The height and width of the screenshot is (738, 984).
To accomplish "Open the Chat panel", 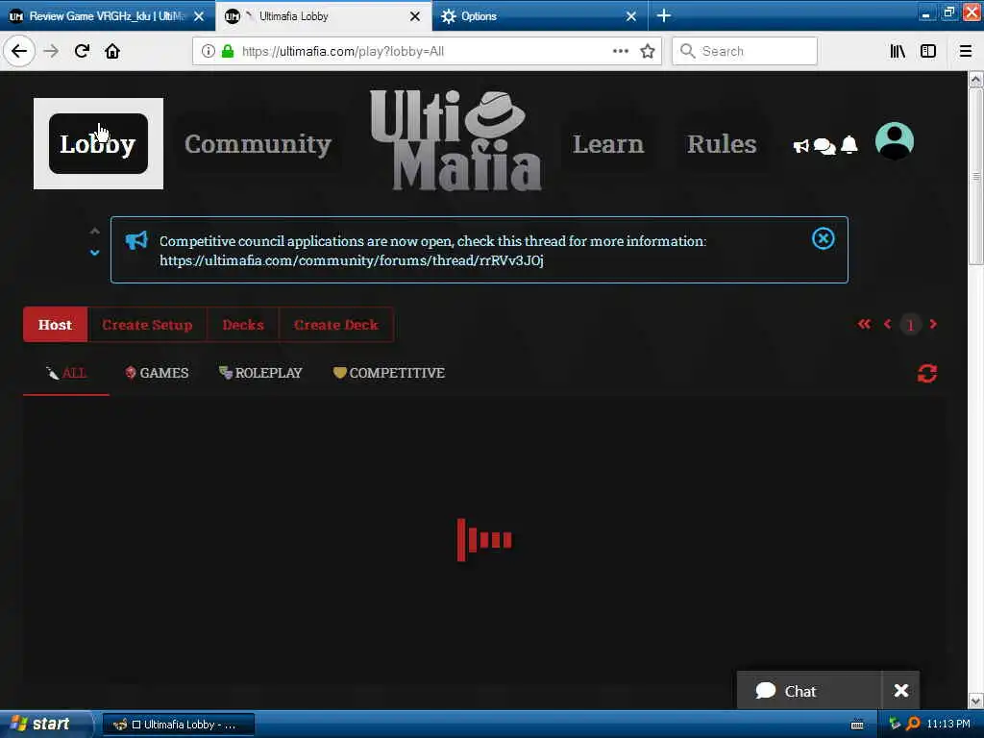I will [809, 691].
